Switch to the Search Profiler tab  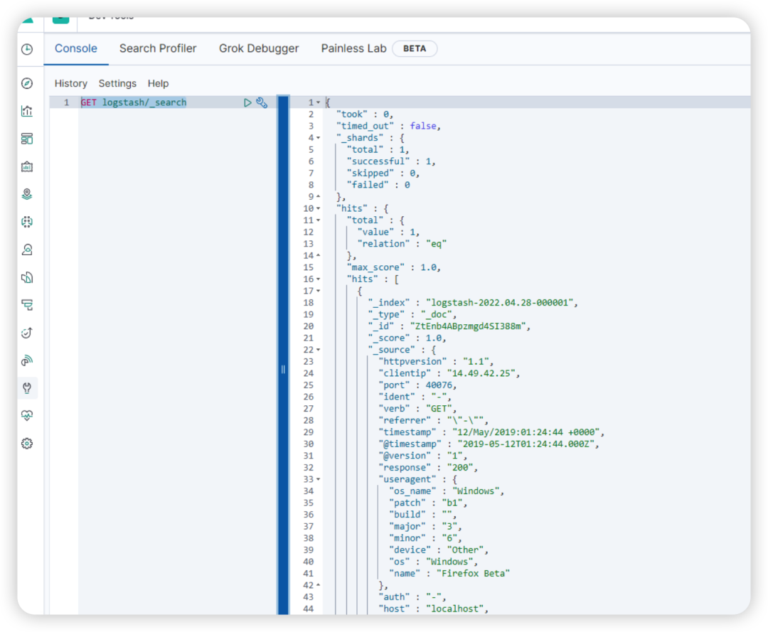(x=158, y=48)
